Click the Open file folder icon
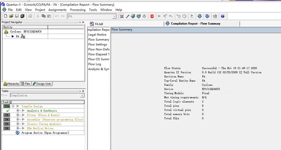Screen dimensions: 281x150 [x=11, y=16]
